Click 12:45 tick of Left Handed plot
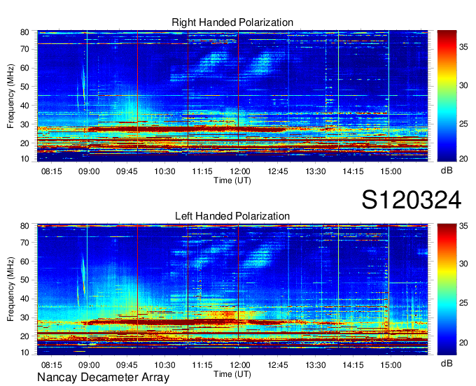 pos(277,365)
